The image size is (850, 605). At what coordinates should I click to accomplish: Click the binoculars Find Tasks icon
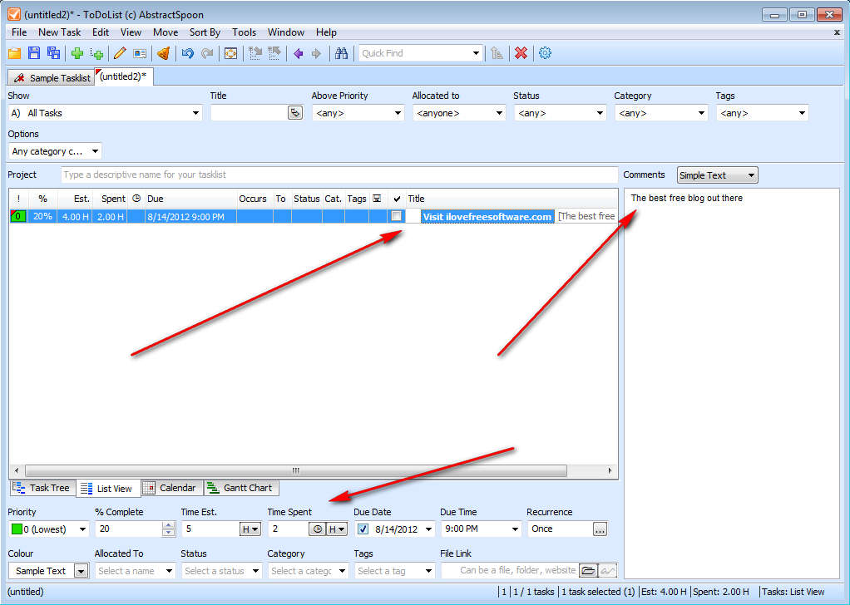coord(341,53)
